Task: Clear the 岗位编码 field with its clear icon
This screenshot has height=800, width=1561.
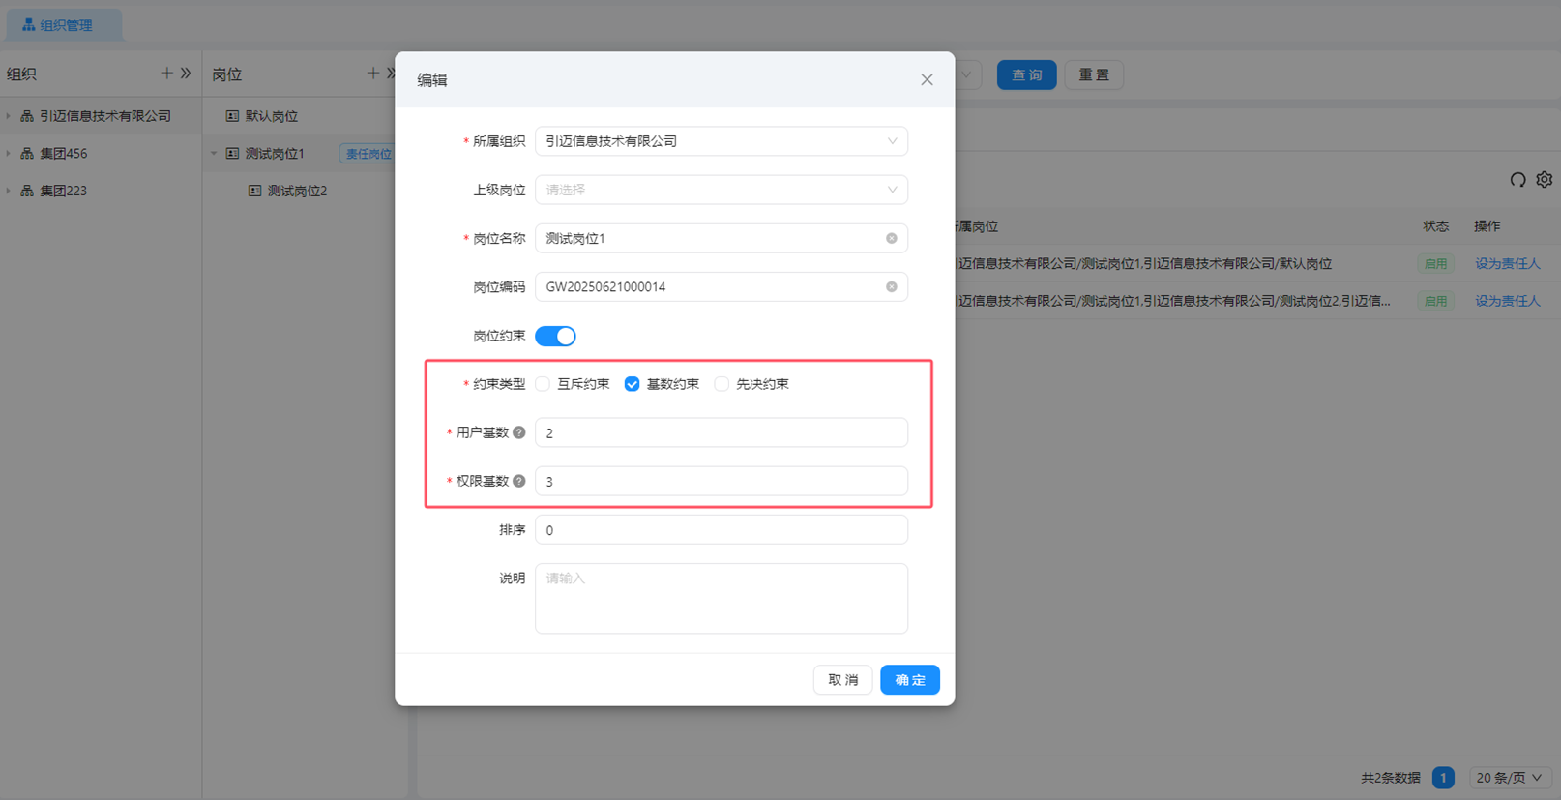Action: 892,286
